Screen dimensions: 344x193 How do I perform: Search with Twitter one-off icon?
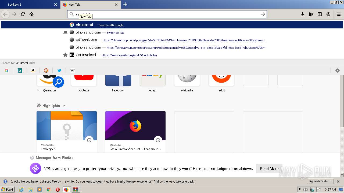[59, 70]
